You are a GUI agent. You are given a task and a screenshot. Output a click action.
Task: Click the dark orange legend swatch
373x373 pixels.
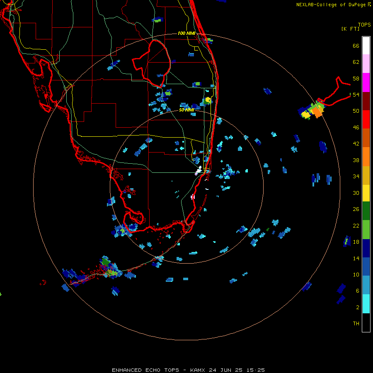pos(366,138)
